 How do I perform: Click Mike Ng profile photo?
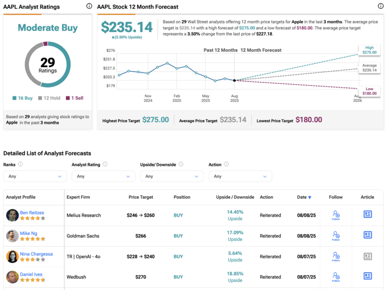click(x=12, y=236)
